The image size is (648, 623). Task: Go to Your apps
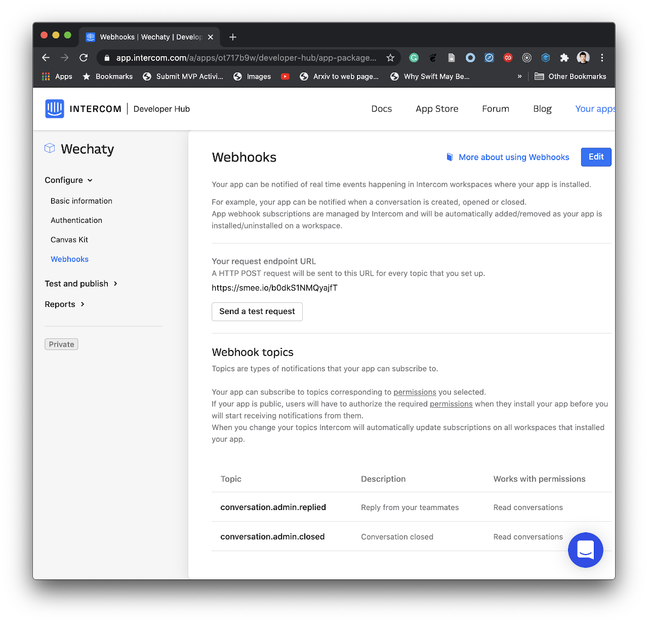tap(595, 109)
